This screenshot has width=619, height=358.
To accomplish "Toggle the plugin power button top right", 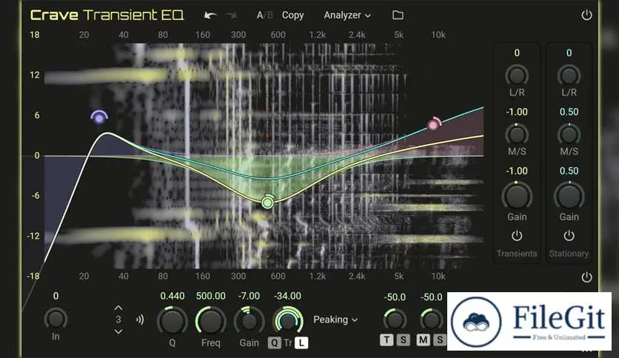I will tap(586, 15).
